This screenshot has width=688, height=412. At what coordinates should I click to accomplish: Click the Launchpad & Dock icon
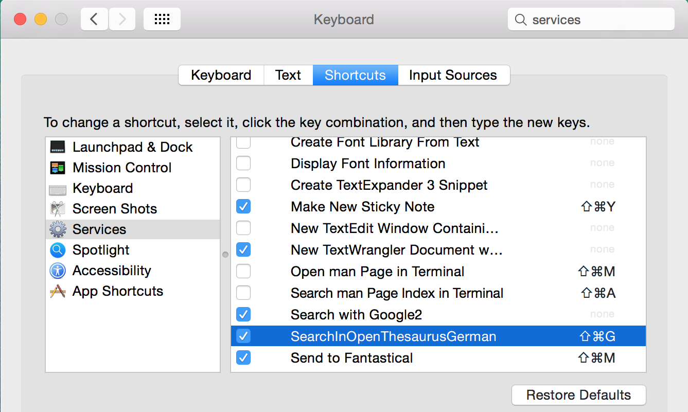(x=58, y=147)
